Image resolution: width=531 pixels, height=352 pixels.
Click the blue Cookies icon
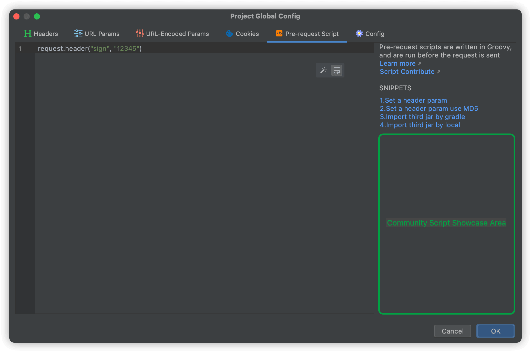click(x=229, y=34)
